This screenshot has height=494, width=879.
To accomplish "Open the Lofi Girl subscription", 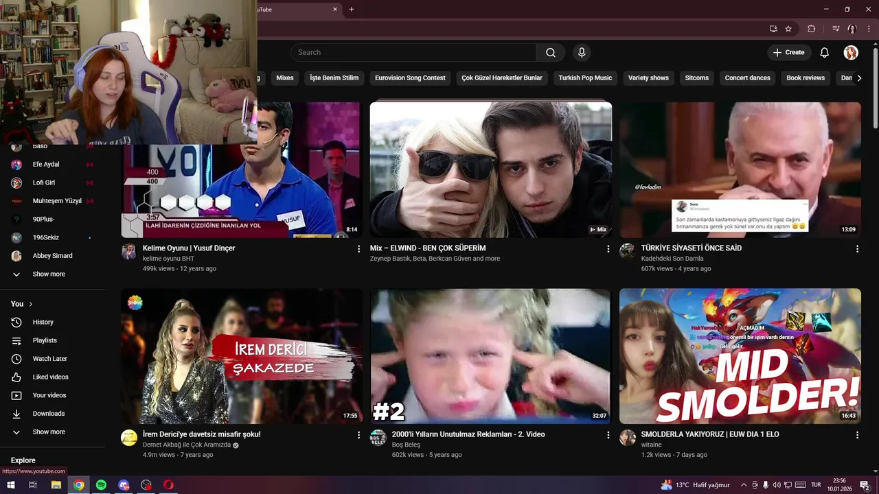I will pyautogui.click(x=54, y=183).
